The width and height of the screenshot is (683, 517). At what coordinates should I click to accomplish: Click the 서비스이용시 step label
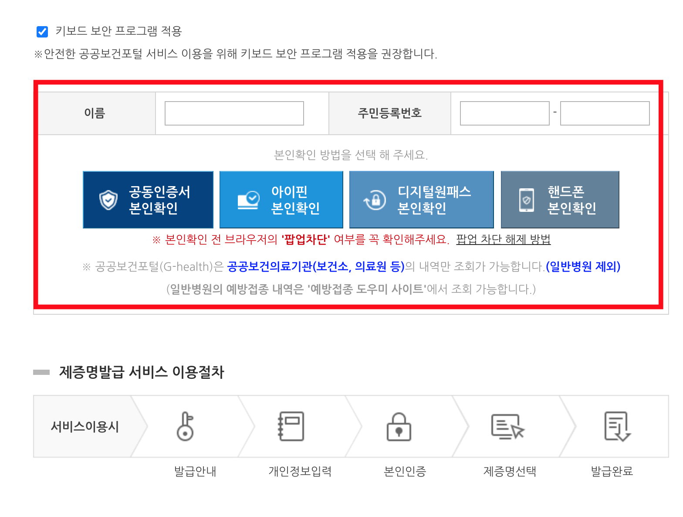[x=85, y=426]
